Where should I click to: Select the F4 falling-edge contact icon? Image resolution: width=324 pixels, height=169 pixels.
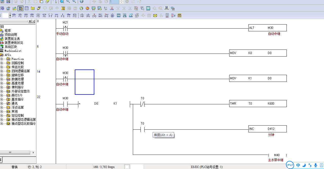32,15
